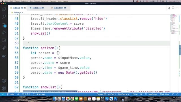Viewport: 181px width, 102px height.
Task: Open the Run and Debug view
Action: [4, 33]
